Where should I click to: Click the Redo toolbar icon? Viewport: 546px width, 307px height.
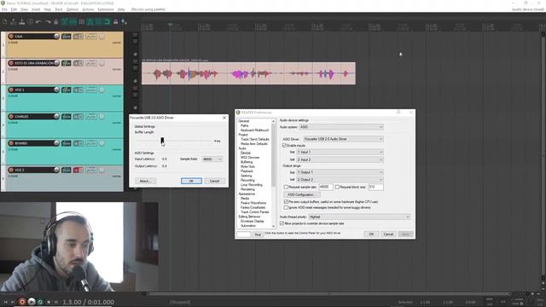[48, 22]
